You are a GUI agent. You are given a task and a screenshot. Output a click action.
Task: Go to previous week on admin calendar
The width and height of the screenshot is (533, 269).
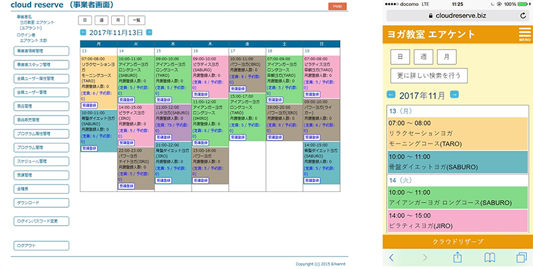tap(83, 33)
